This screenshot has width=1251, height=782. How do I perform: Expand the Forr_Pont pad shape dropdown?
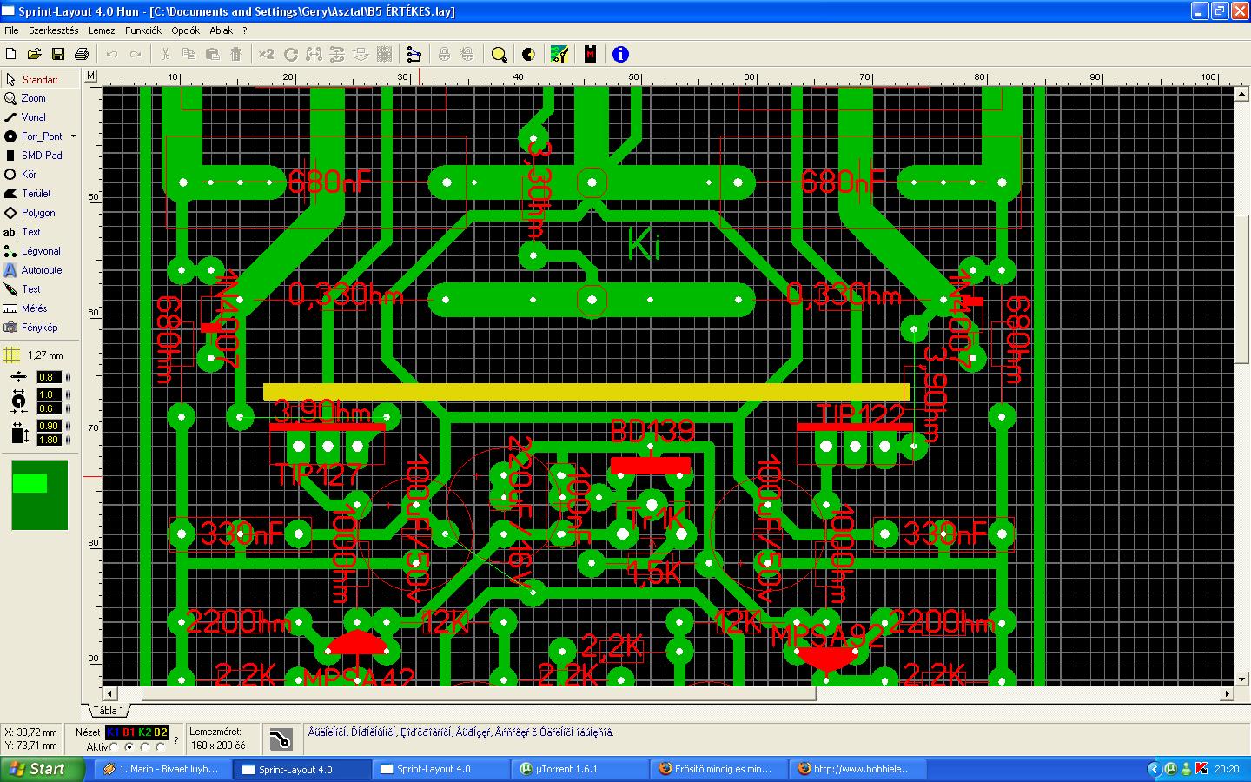(x=73, y=136)
